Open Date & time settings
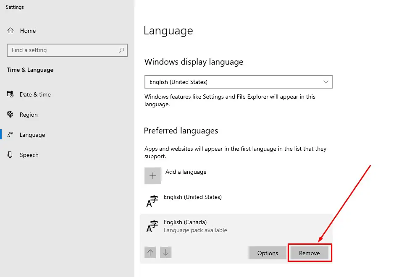Image resolution: width=420 pixels, height=277 pixels. tap(35, 94)
